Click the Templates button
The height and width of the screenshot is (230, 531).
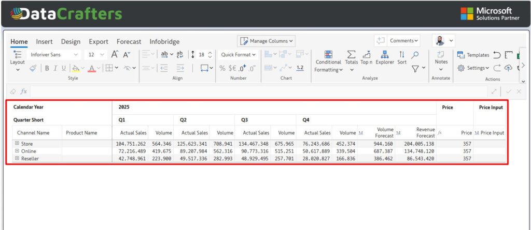click(473, 55)
